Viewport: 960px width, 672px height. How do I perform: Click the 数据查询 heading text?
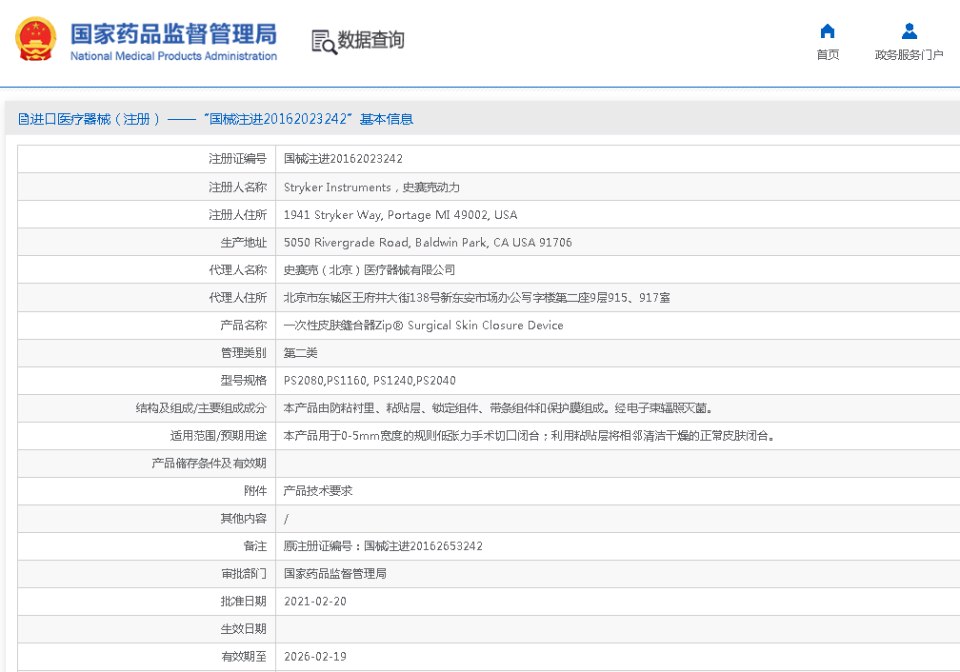pyautogui.click(x=371, y=40)
